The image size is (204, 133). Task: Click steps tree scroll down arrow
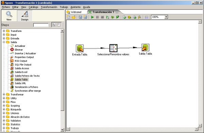[62, 130]
